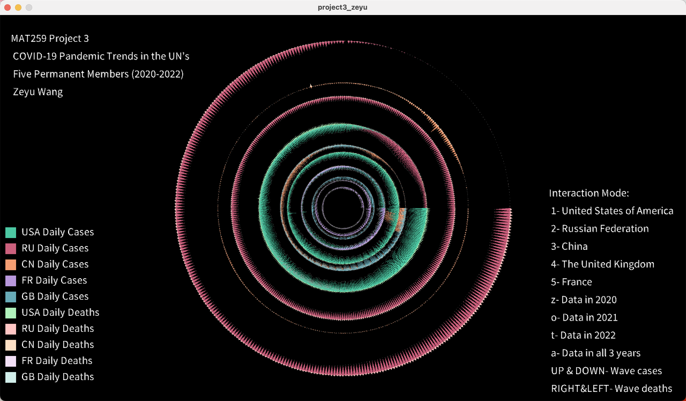Click the USA Daily Cases teal swatch
The height and width of the screenshot is (401, 686).
[11, 232]
